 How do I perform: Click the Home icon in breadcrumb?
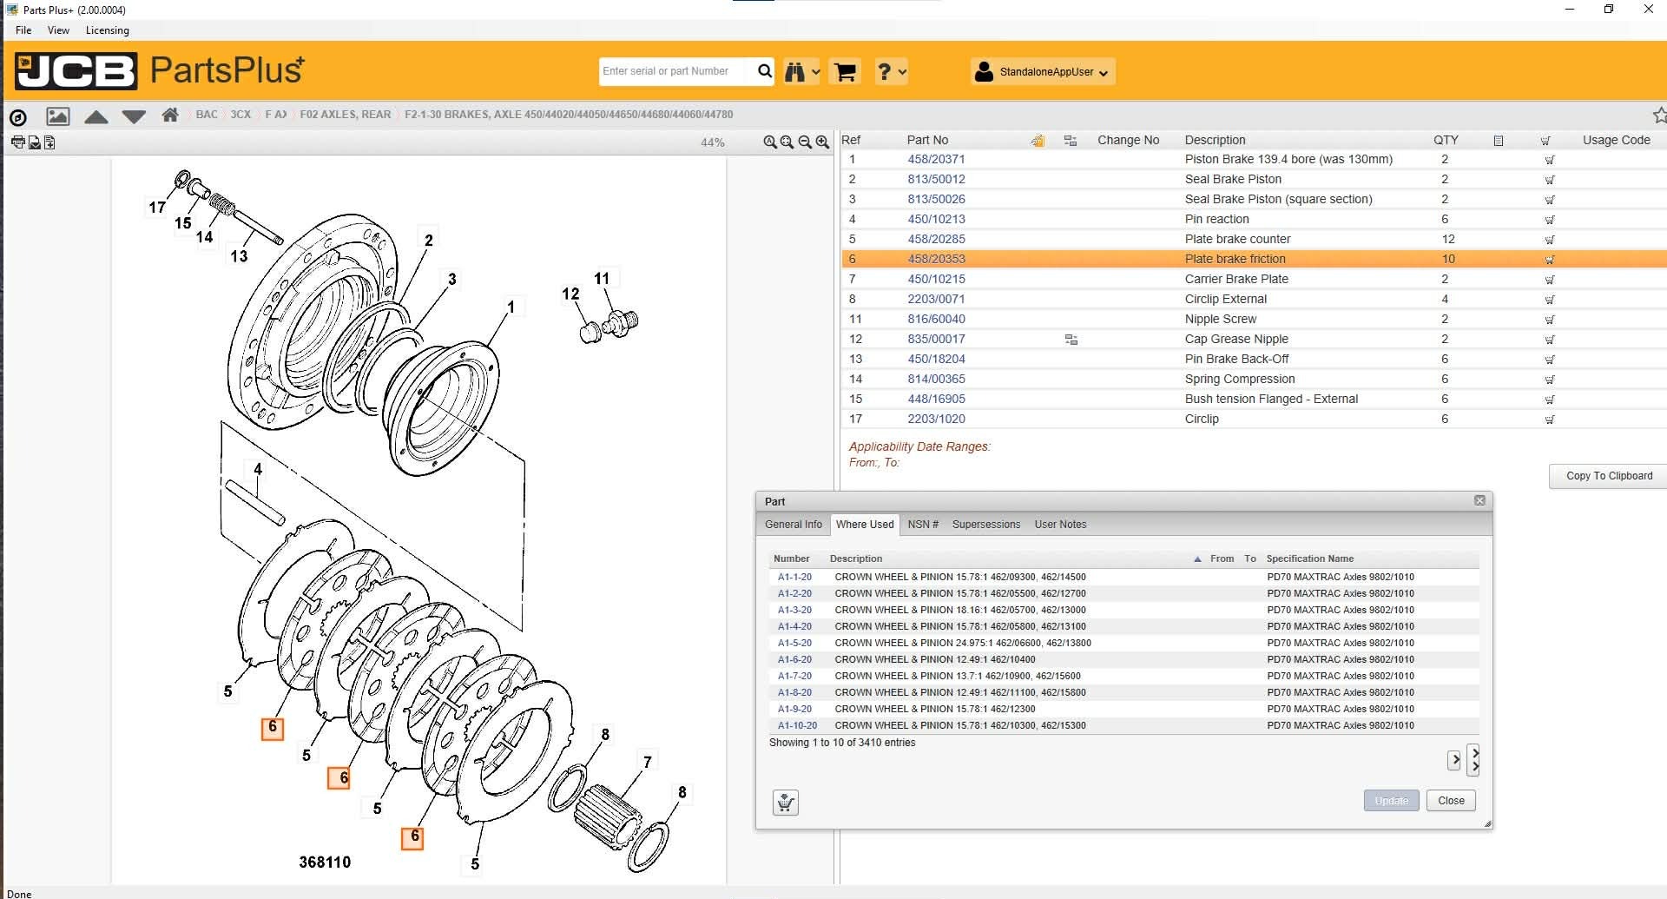click(170, 115)
